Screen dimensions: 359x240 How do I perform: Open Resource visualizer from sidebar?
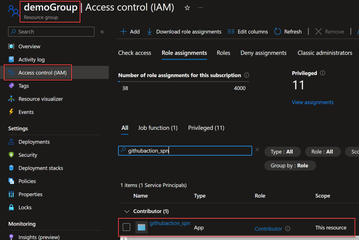40,99
